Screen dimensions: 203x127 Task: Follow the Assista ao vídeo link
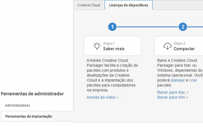coord(103,97)
